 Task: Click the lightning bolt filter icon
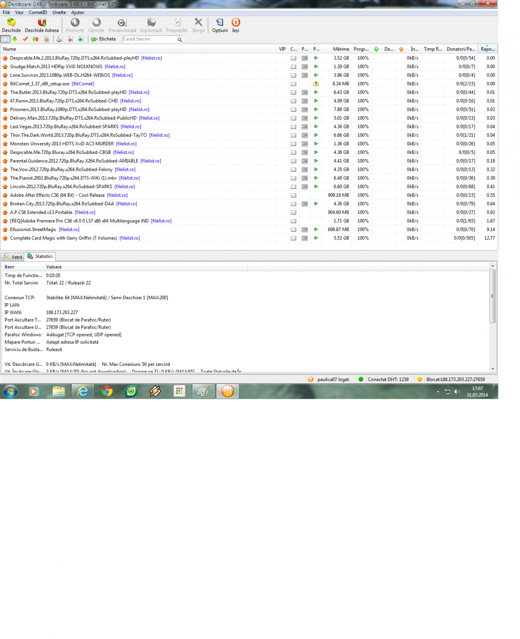pos(46,39)
